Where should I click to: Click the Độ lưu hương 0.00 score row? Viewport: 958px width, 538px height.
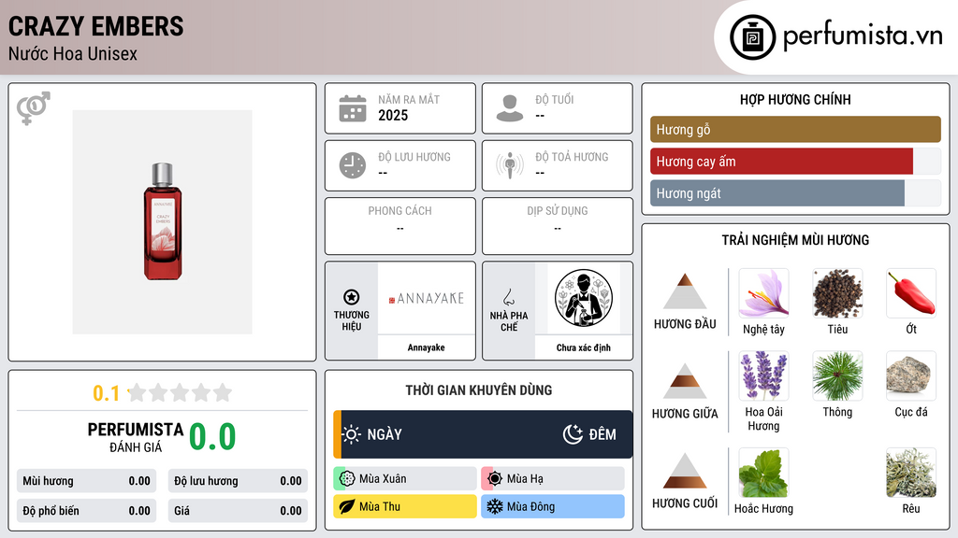click(x=238, y=481)
